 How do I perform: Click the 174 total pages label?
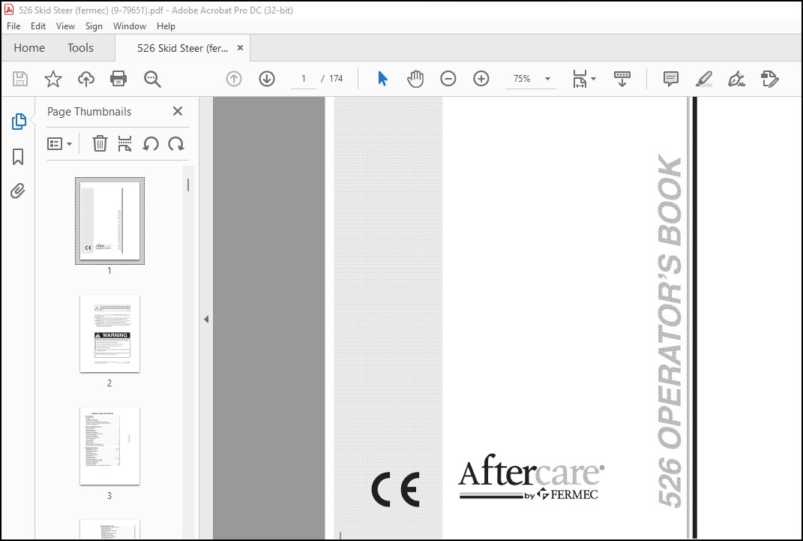point(336,78)
